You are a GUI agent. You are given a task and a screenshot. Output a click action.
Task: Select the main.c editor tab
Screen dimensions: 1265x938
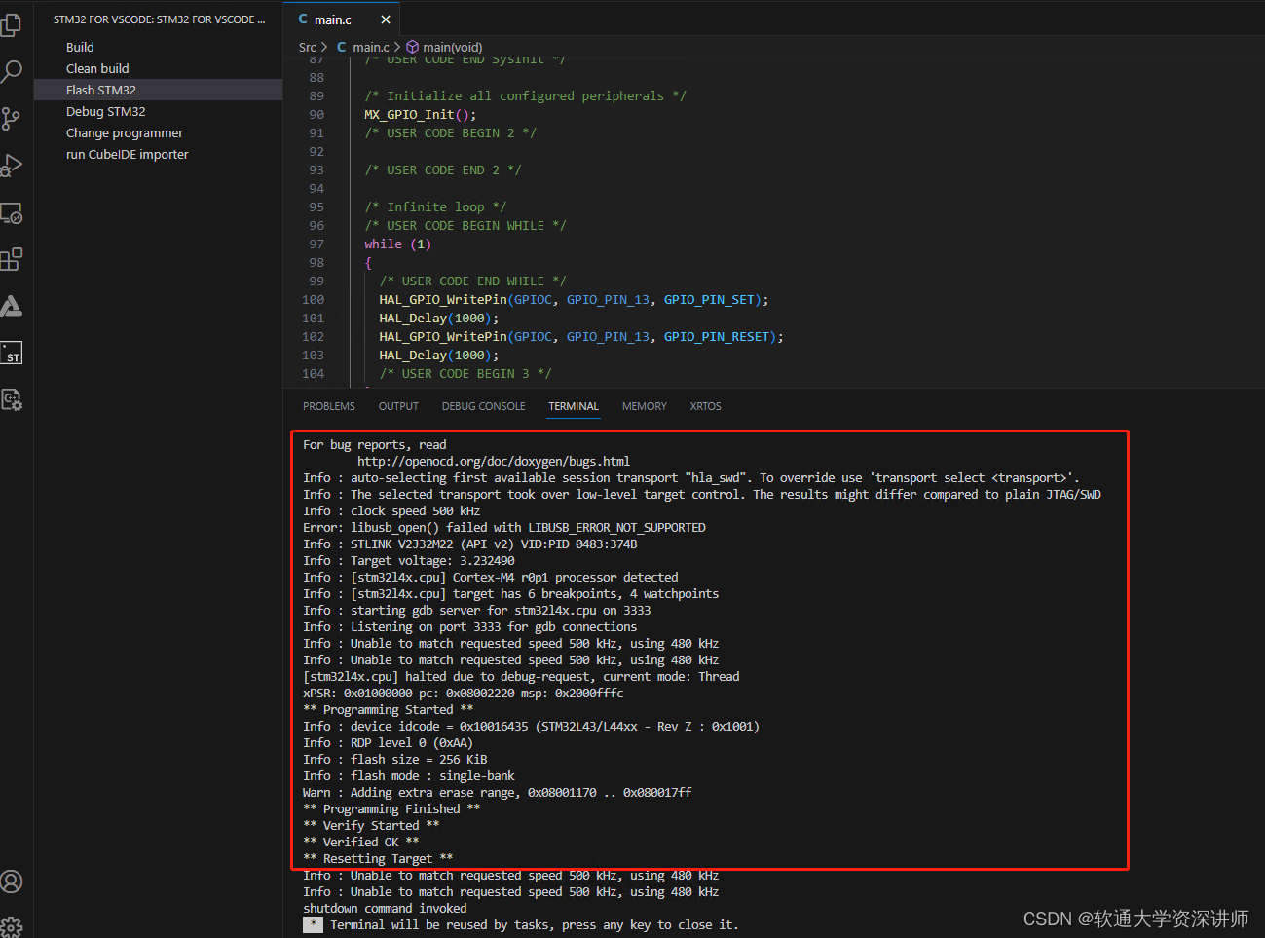point(341,19)
